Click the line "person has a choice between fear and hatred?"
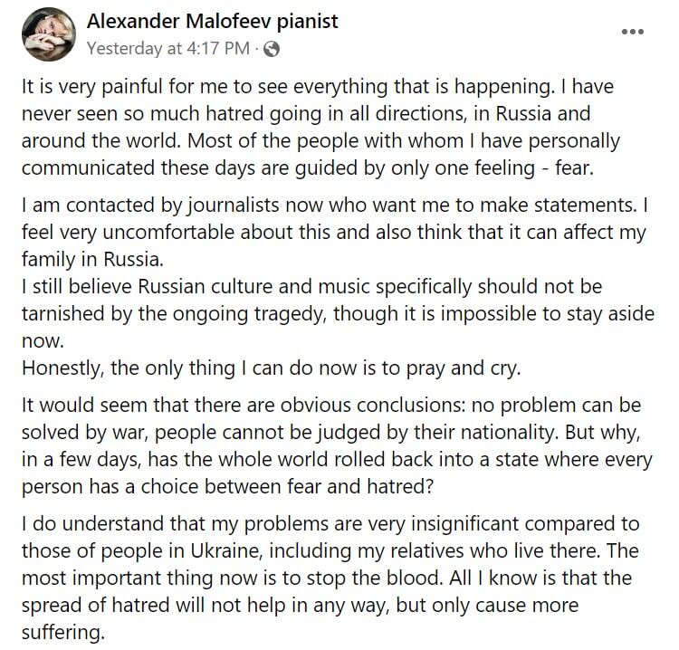 pyautogui.click(x=227, y=484)
